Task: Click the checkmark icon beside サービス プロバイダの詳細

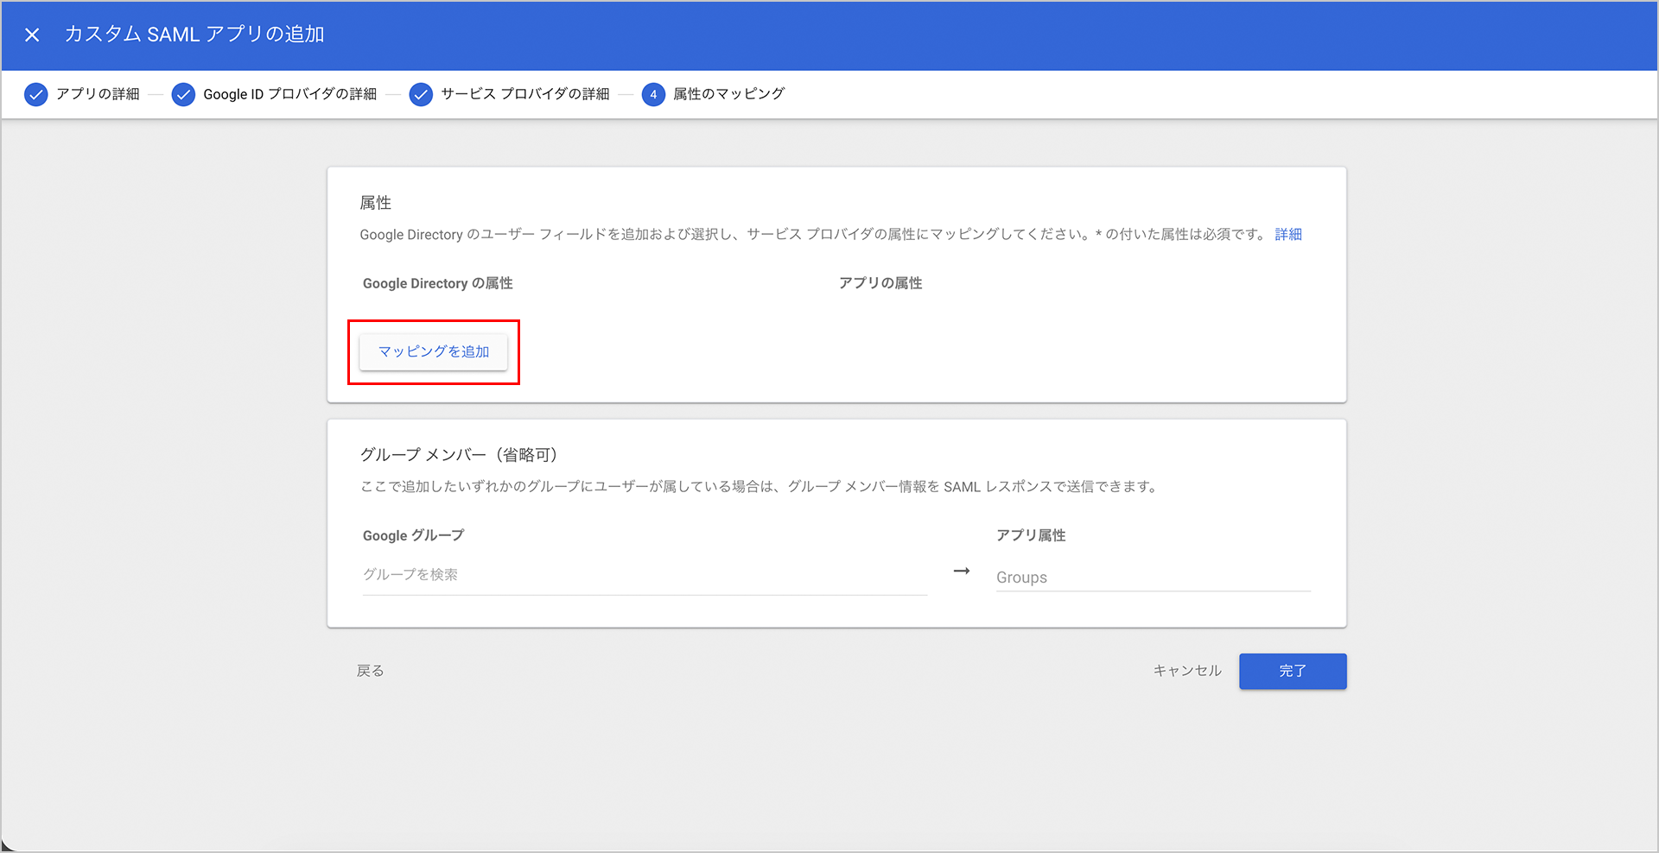Action: coord(421,94)
